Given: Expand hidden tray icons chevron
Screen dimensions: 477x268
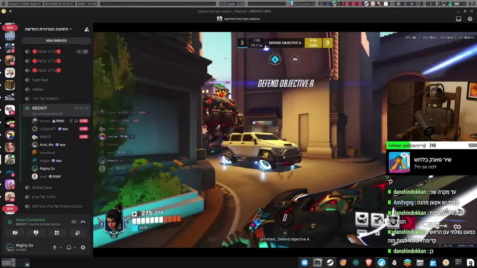Looking at the screenshot, I should (x=464, y=4).
